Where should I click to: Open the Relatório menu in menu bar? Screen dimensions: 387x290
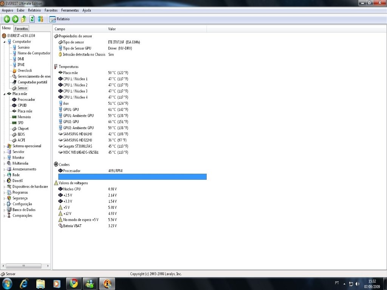tap(34, 10)
